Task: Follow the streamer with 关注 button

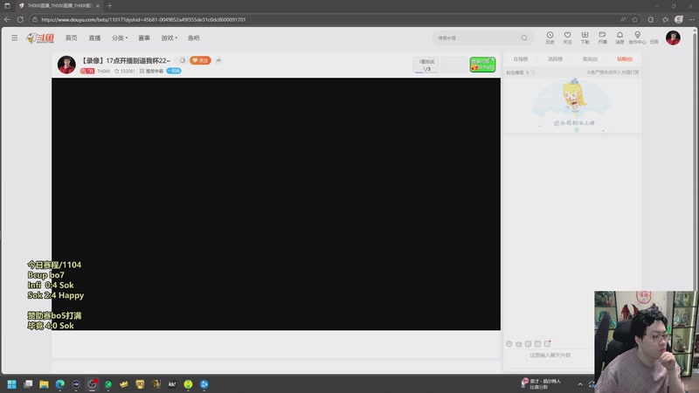Action: click(200, 60)
